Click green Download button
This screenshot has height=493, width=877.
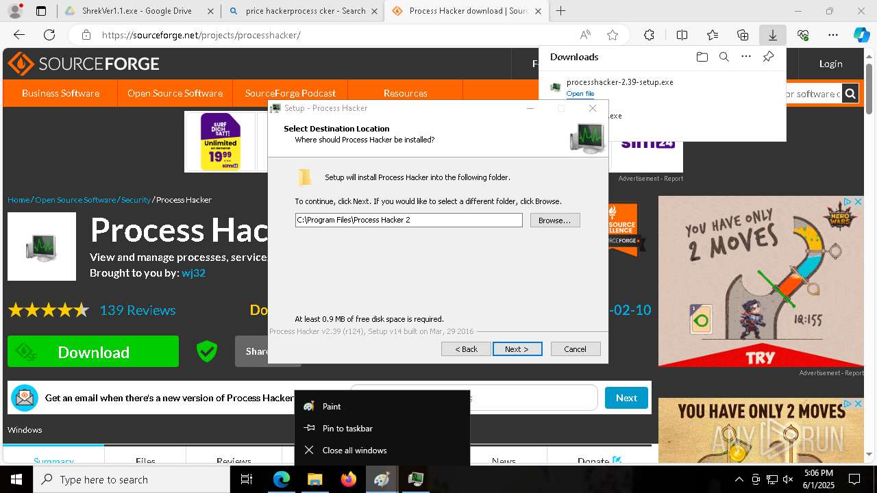pos(93,352)
